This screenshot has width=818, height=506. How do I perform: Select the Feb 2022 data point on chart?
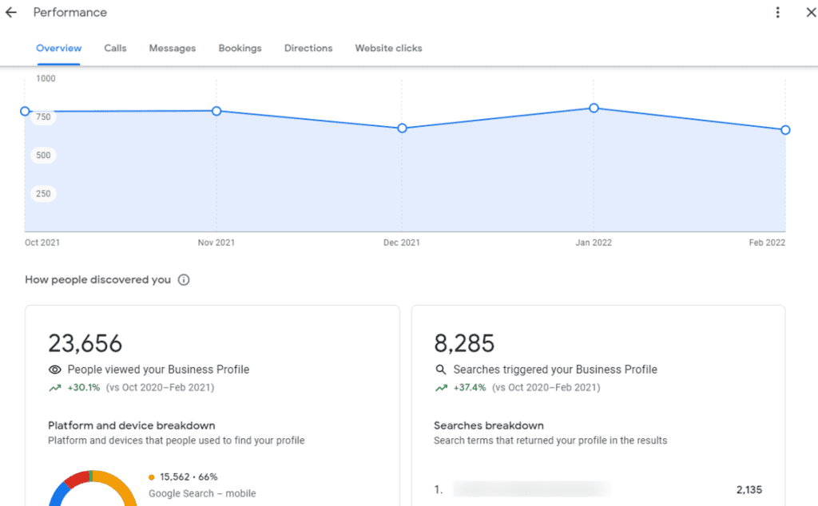pos(785,130)
